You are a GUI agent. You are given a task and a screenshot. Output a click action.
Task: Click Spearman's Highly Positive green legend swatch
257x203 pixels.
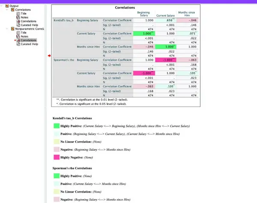click(x=57, y=176)
